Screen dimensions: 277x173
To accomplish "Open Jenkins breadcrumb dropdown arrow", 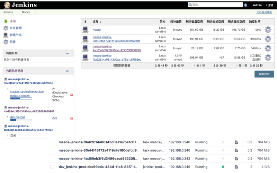I will tap(18, 12).
